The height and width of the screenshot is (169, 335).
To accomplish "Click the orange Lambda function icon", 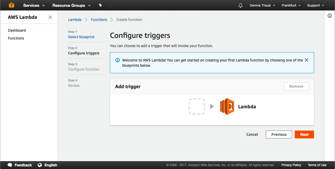I will pos(227,106).
